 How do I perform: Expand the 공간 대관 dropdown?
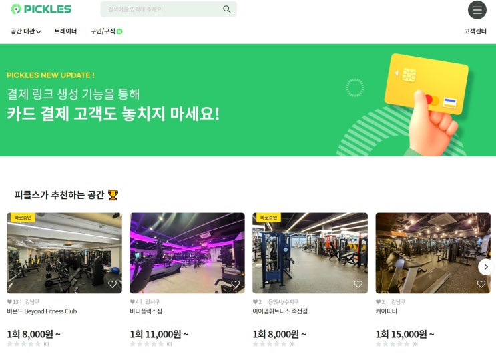(26, 31)
